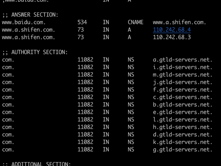The height and width of the screenshot is (166, 221).
Task: Select the 110.242.68.3 IP address text
Action: coord(172,37)
